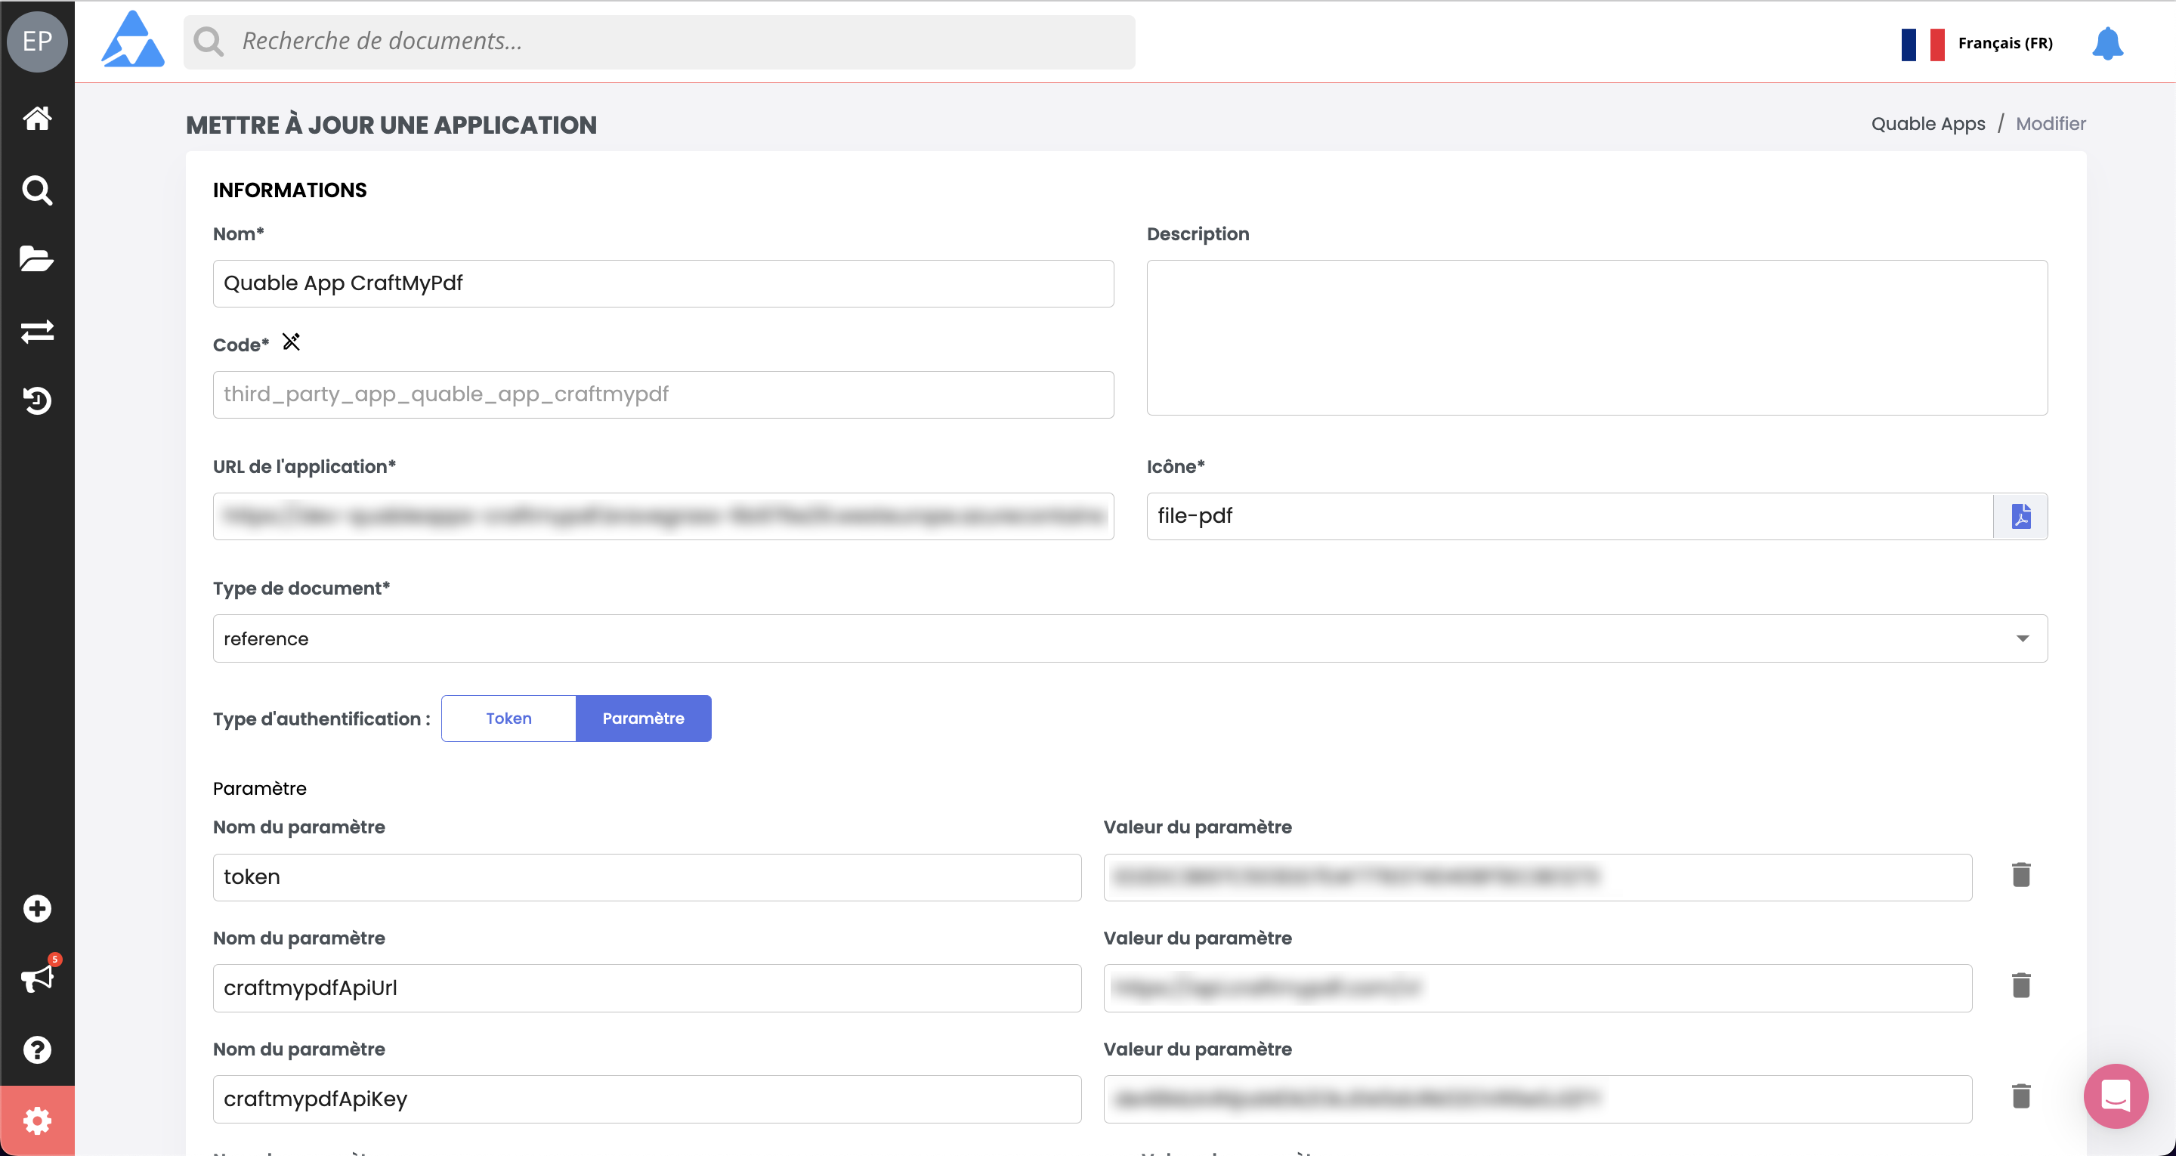
Task: Delete the craftmypdfApiKey parameter row
Action: (x=2020, y=1097)
